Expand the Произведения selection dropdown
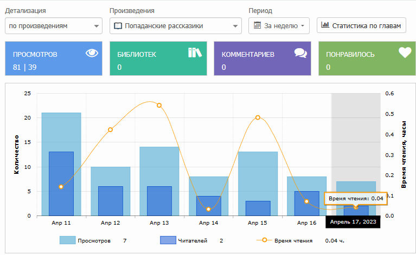This screenshot has height=255, width=416. pos(175,25)
